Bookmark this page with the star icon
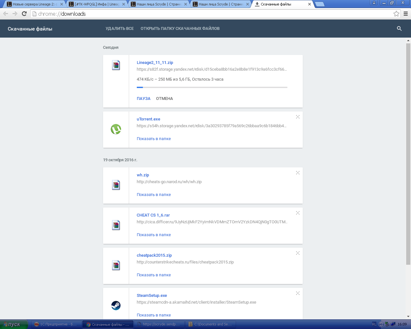The image size is (411, 329). point(396,14)
